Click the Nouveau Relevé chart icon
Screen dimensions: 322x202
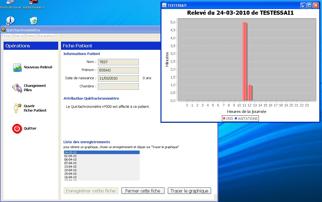click(17, 68)
